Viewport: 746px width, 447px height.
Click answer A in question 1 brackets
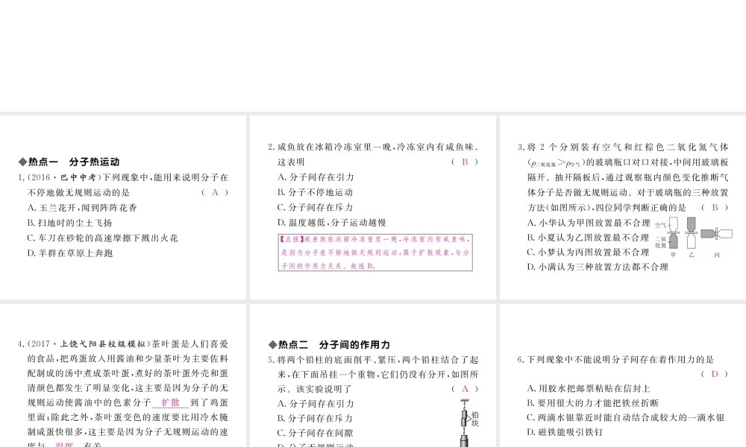pos(215,192)
